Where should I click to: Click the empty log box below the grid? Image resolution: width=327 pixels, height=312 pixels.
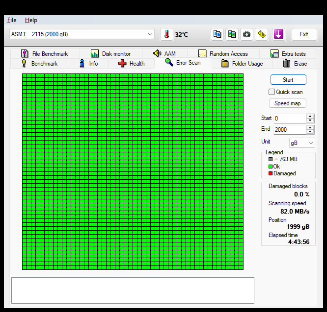coord(133,290)
